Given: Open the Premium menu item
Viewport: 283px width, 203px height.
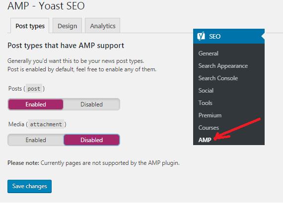Looking at the screenshot, I should pos(210,115).
